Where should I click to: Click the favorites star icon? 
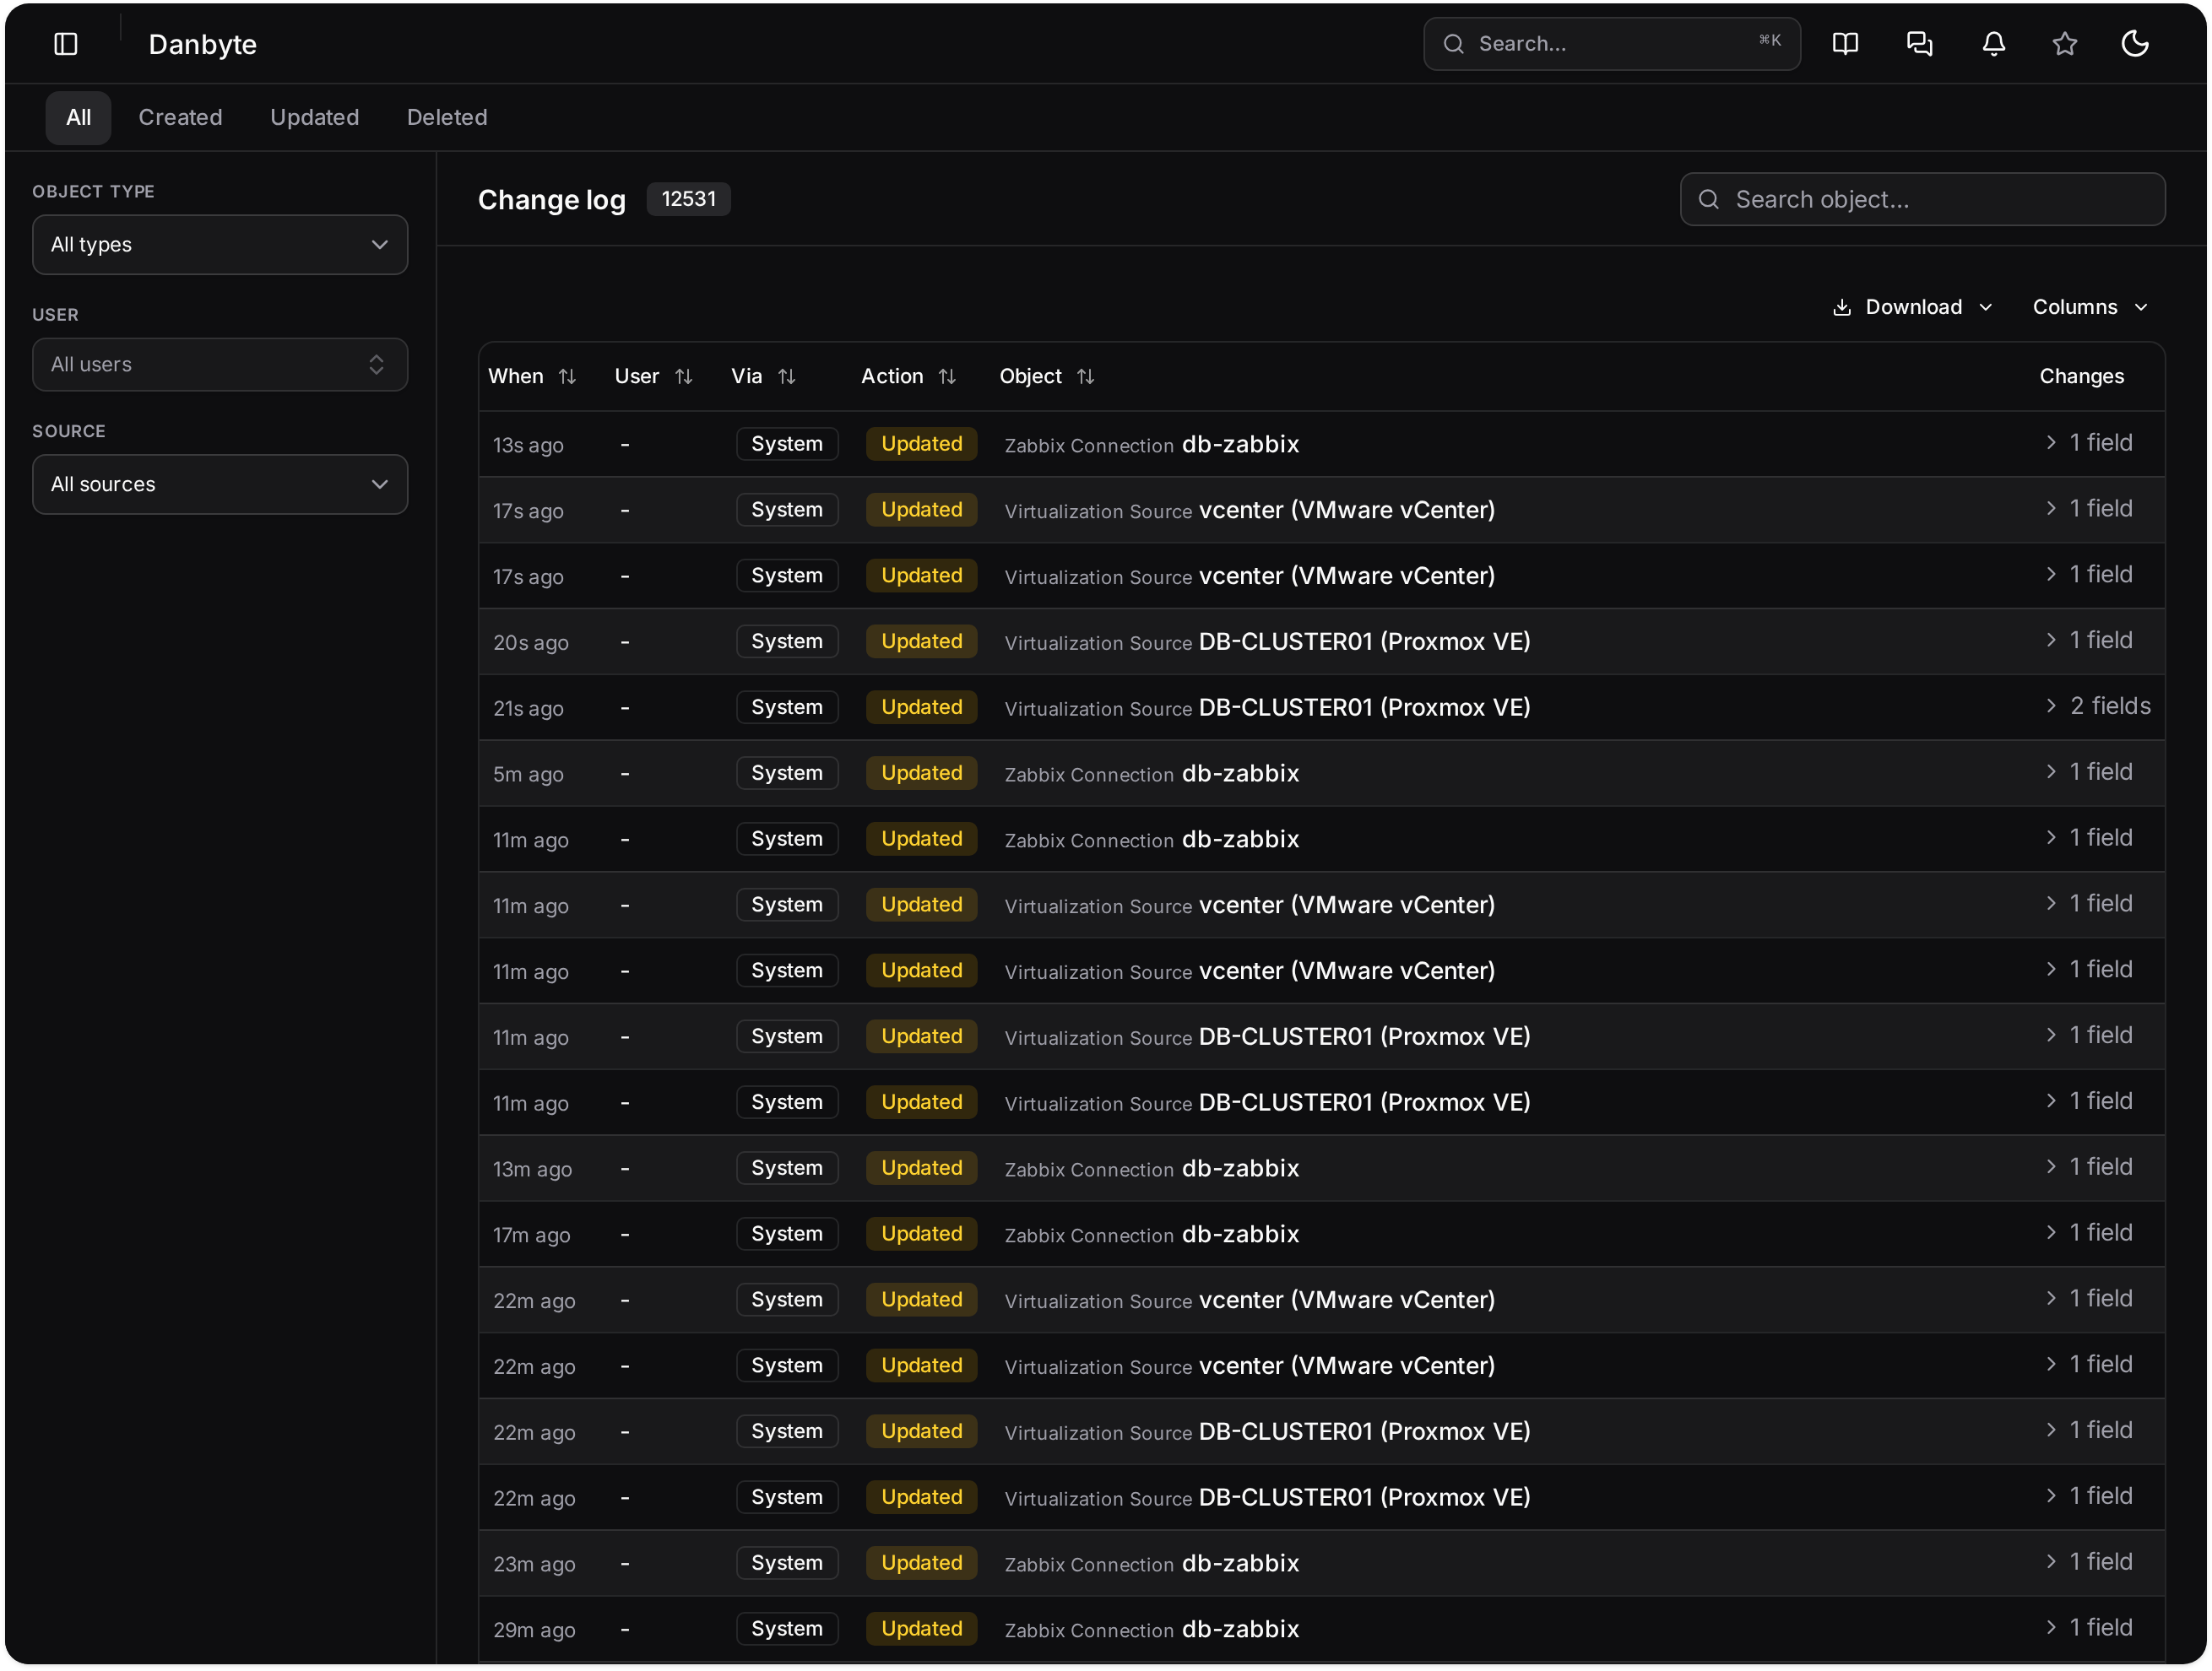click(2064, 43)
